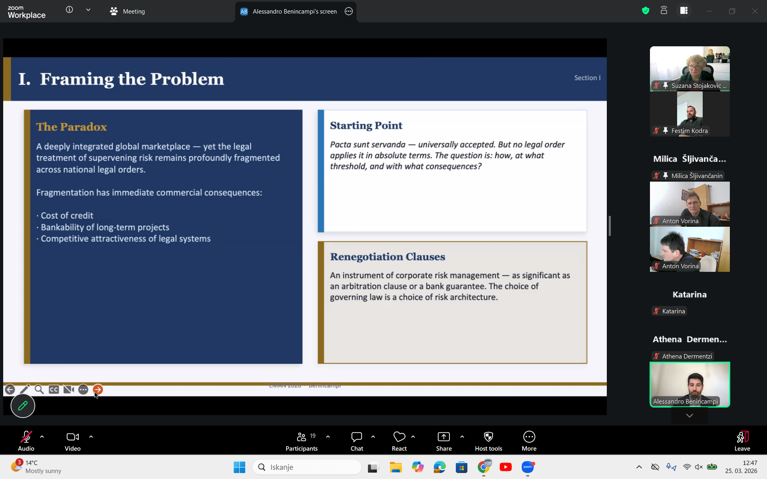Open the green encryption shield icon
This screenshot has height=479, width=767.
(x=646, y=11)
